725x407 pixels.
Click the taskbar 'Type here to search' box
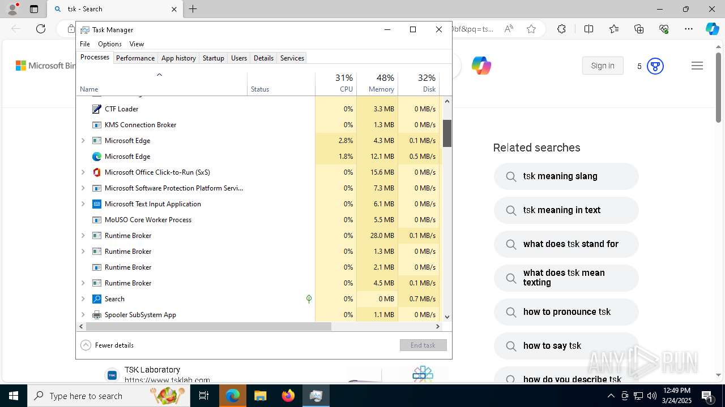(x=108, y=396)
